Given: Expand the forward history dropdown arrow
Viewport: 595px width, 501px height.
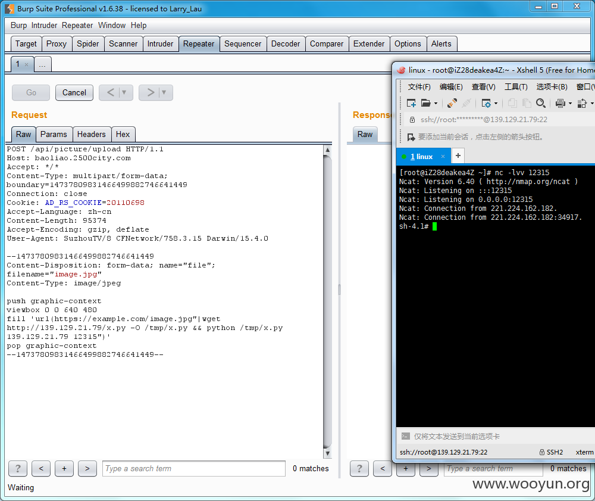Looking at the screenshot, I should 164,93.
